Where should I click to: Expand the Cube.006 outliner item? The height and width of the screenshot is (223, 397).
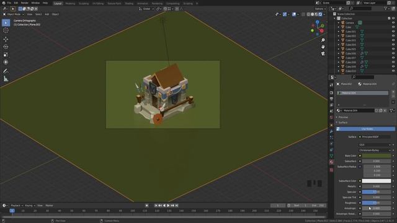point(339,53)
